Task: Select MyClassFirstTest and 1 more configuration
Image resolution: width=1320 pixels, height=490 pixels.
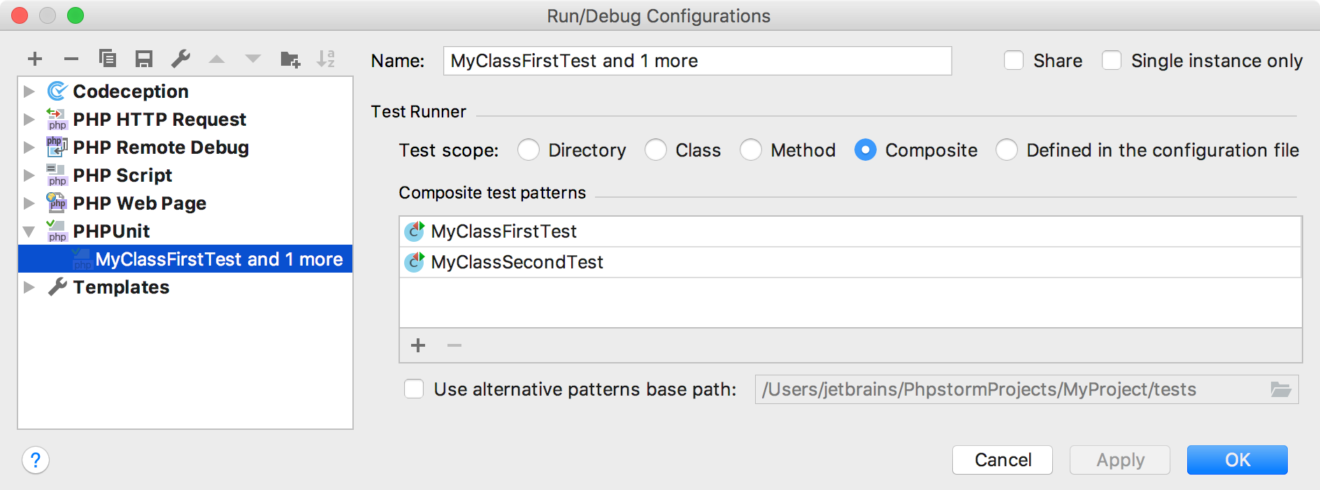Action: click(185, 259)
